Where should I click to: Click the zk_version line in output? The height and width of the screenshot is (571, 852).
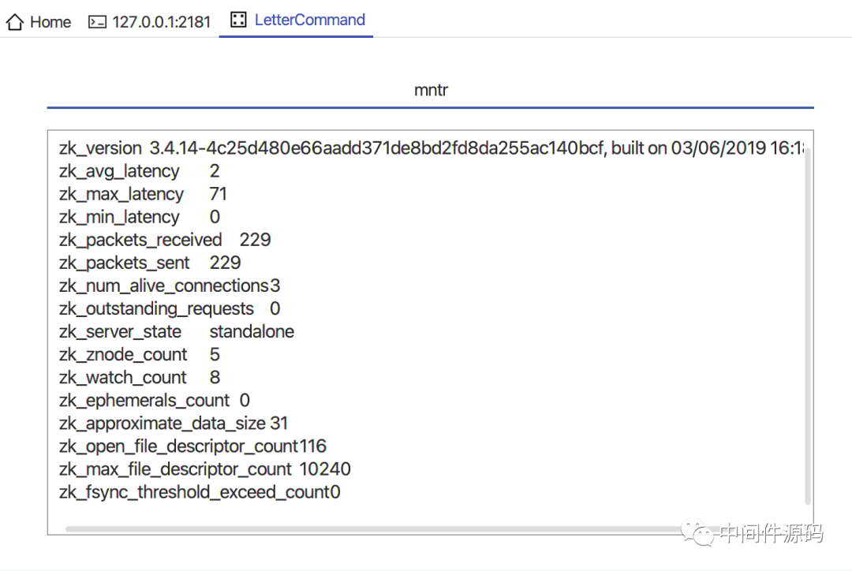431,147
